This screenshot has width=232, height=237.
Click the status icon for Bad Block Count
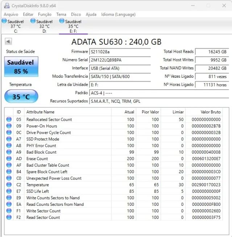[9, 152]
